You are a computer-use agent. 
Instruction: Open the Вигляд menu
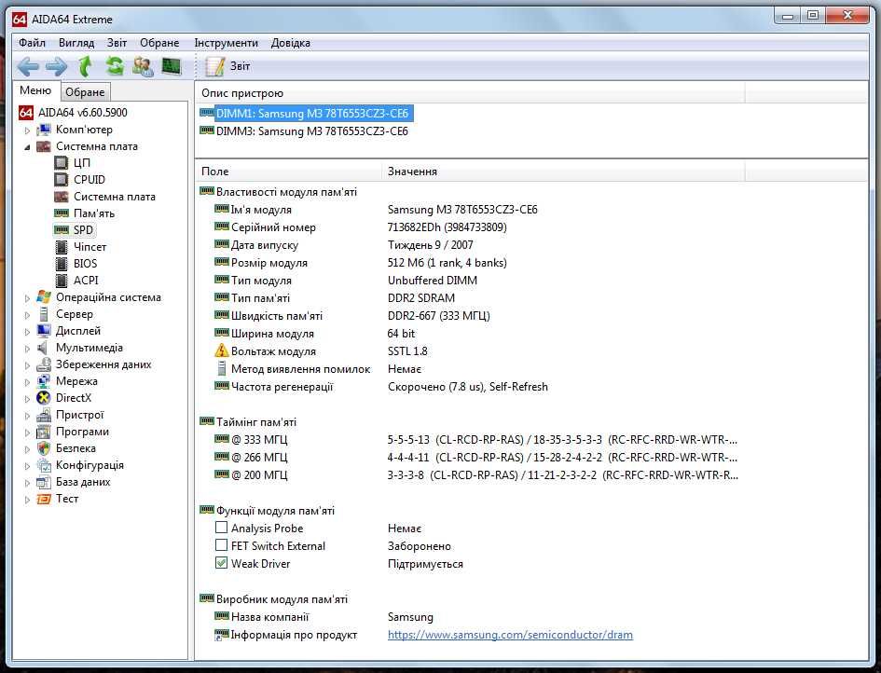click(x=76, y=43)
